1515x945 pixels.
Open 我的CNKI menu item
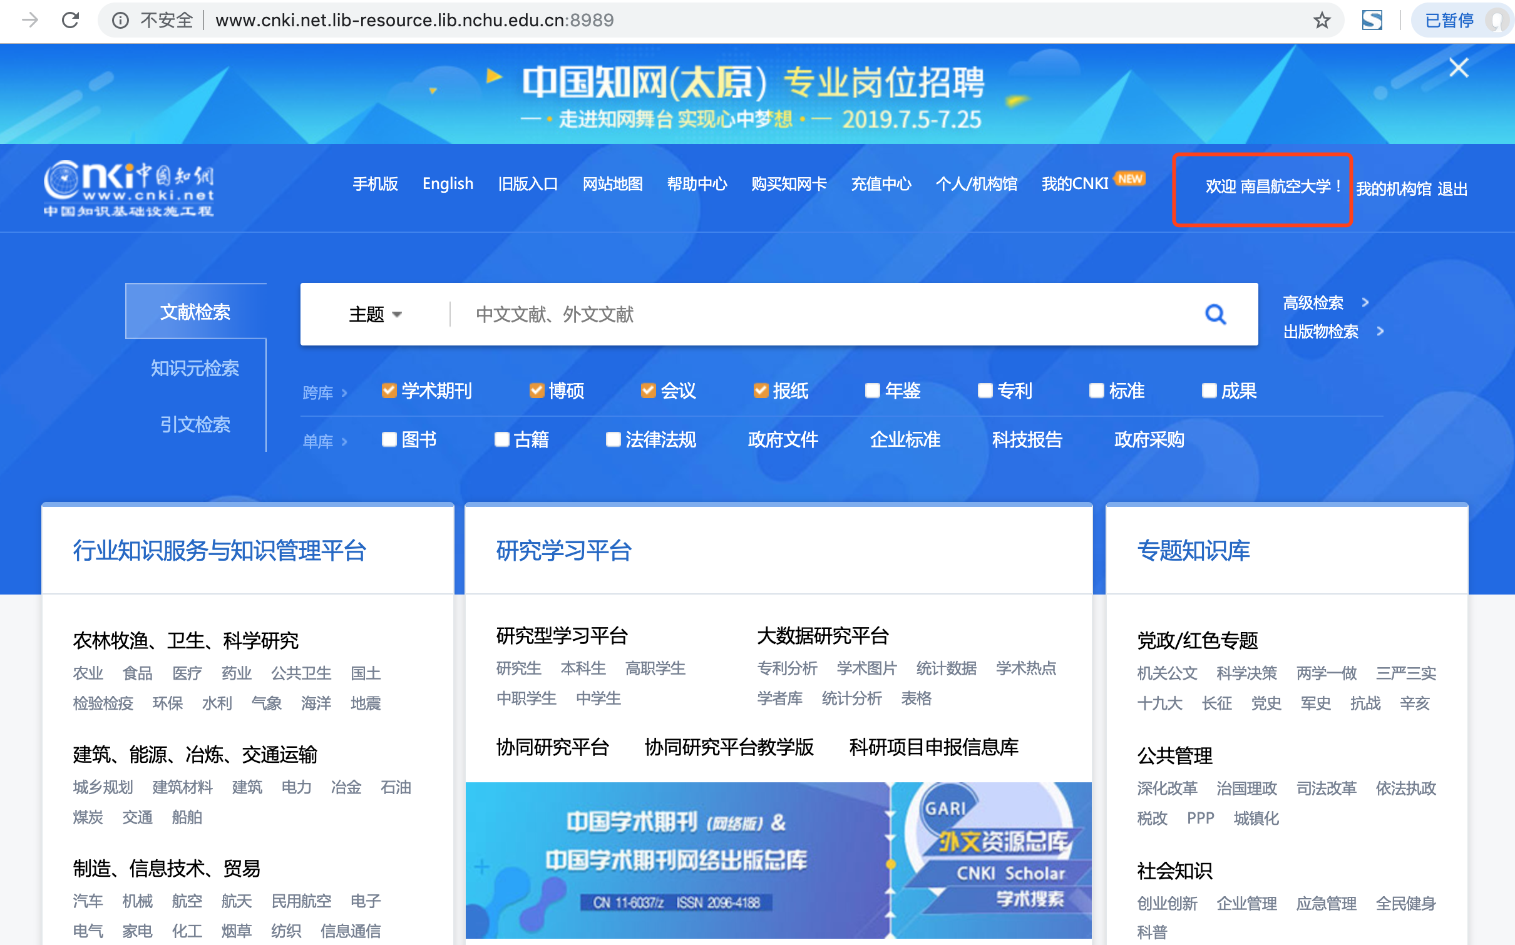[1075, 183]
